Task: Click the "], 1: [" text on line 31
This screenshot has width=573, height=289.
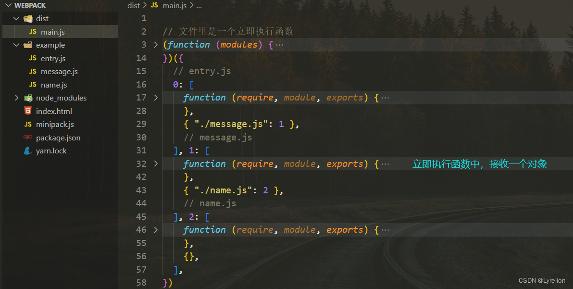Action: pyautogui.click(x=191, y=150)
